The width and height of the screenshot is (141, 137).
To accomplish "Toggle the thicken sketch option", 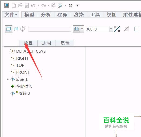I will pos(136,29).
